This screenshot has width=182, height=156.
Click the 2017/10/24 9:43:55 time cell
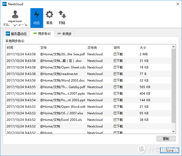tap(21, 87)
